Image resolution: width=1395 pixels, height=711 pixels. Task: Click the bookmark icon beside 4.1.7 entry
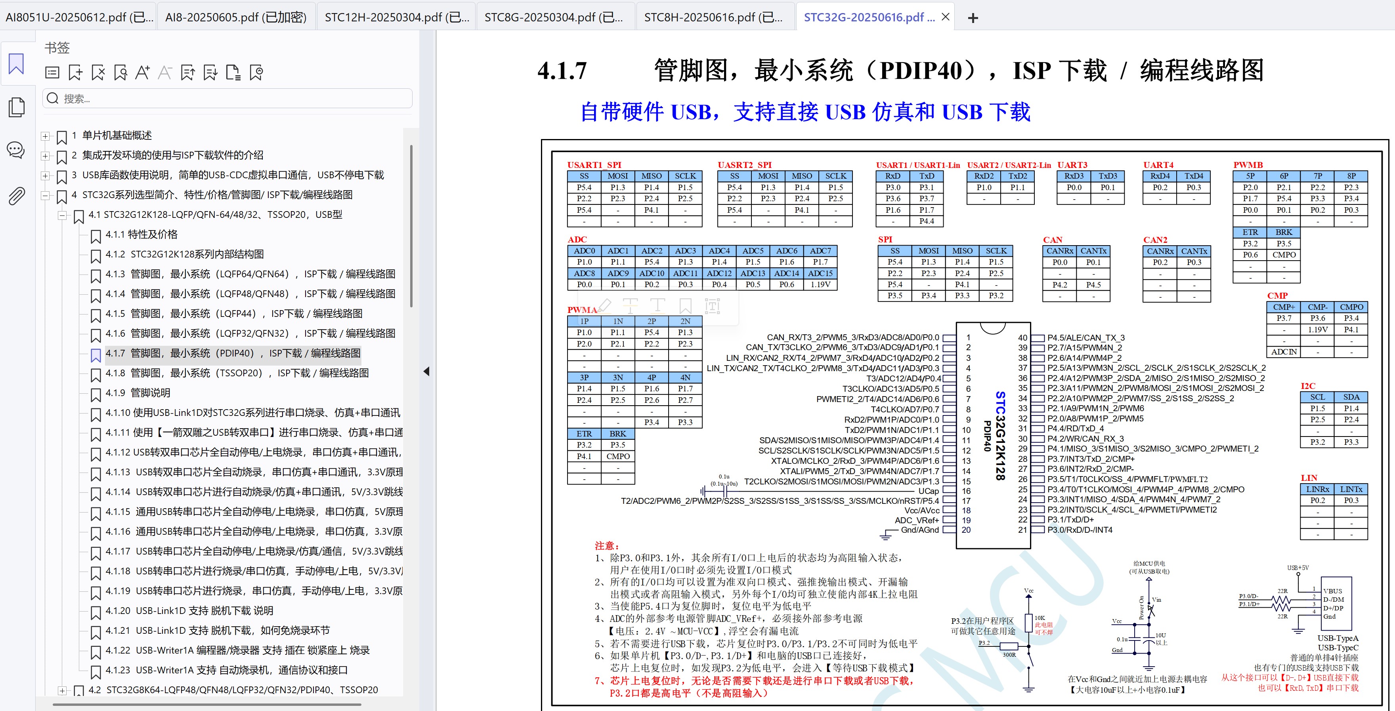pos(96,355)
